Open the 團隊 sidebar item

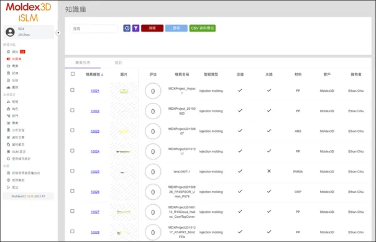[x=12, y=87]
